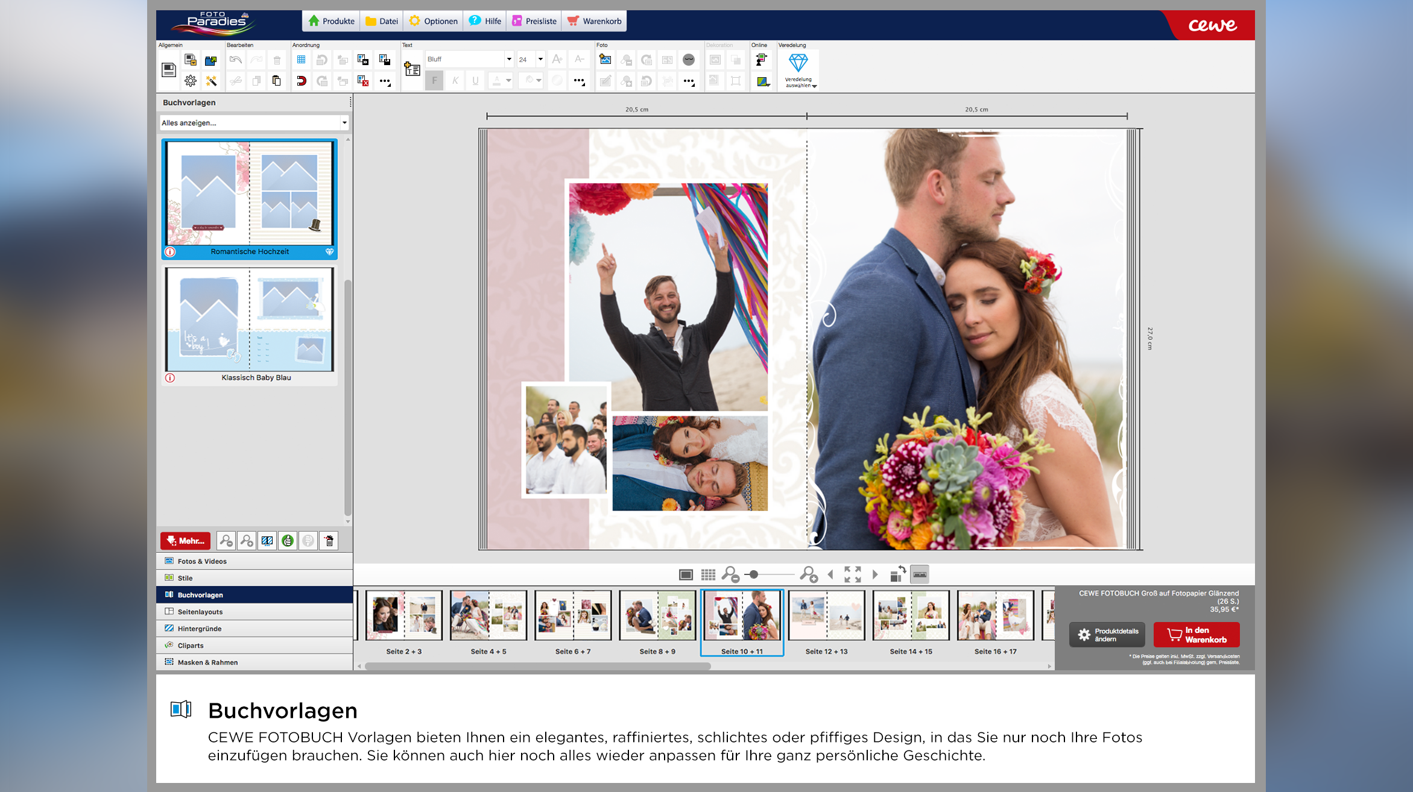This screenshot has height=792, width=1413.
Task: Click the magic wand assistant icon
Action: click(211, 81)
